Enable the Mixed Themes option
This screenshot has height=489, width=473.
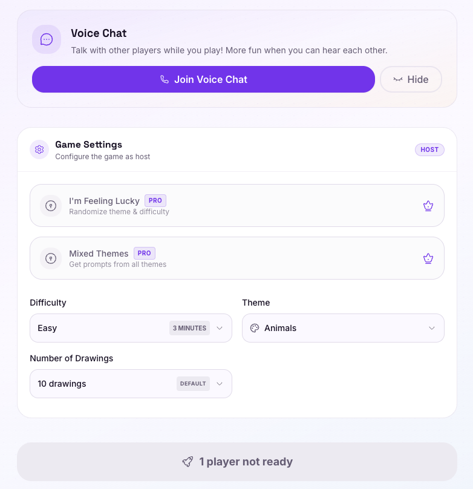click(236, 258)
